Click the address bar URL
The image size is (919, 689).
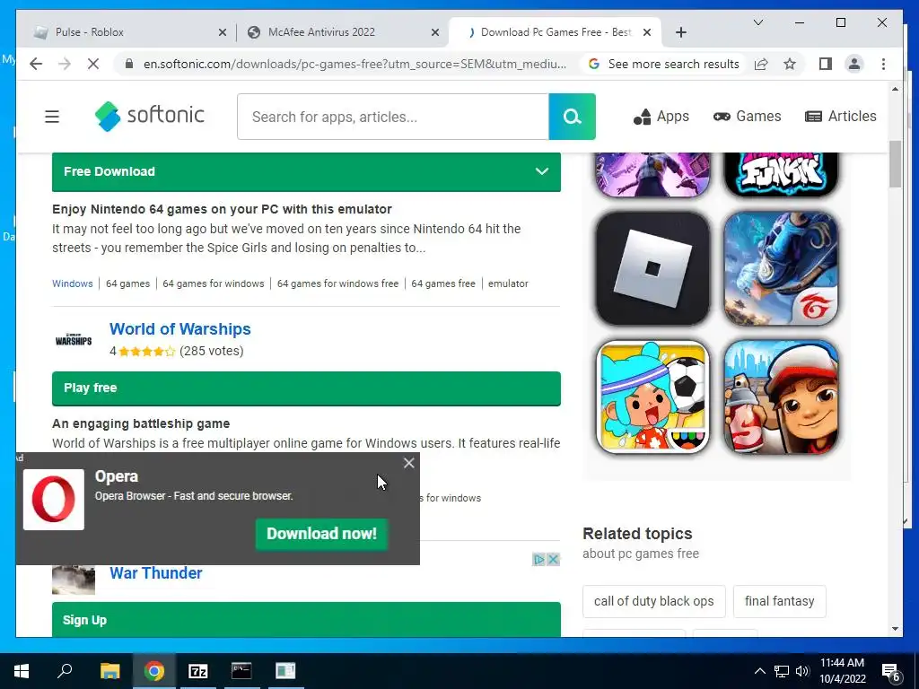pyautogui.click(x=354, y=64)
